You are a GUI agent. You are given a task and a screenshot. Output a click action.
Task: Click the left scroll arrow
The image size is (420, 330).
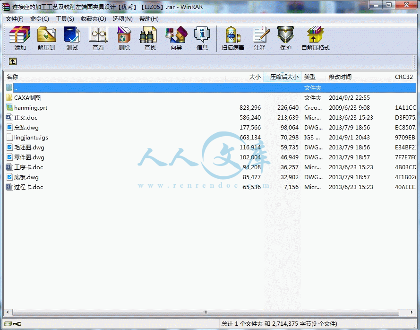tap(8, 312)
